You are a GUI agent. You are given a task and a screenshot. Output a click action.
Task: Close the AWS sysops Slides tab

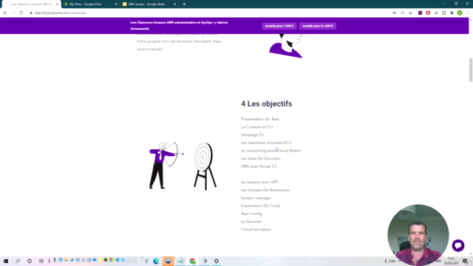tap(174, 4)
